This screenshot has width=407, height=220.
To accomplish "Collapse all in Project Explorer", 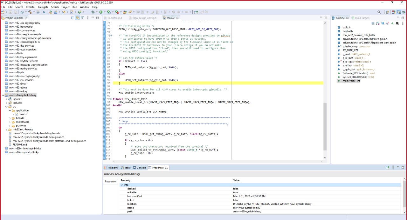I will click(72, 18).
